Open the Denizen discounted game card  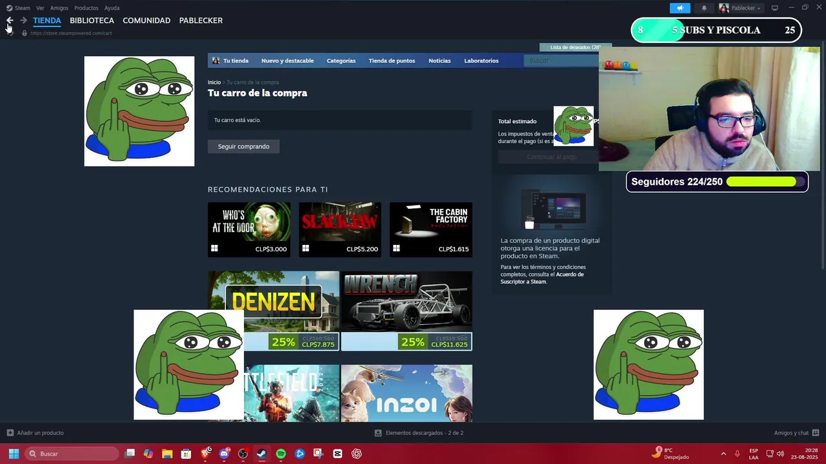pos(274,311)
